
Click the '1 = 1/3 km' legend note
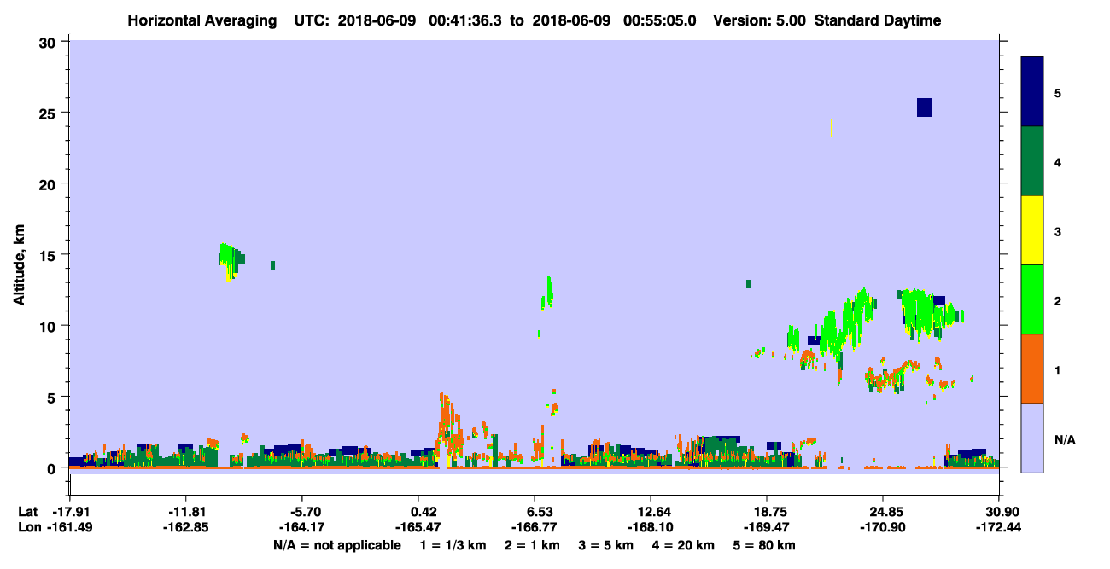[453, 545]
